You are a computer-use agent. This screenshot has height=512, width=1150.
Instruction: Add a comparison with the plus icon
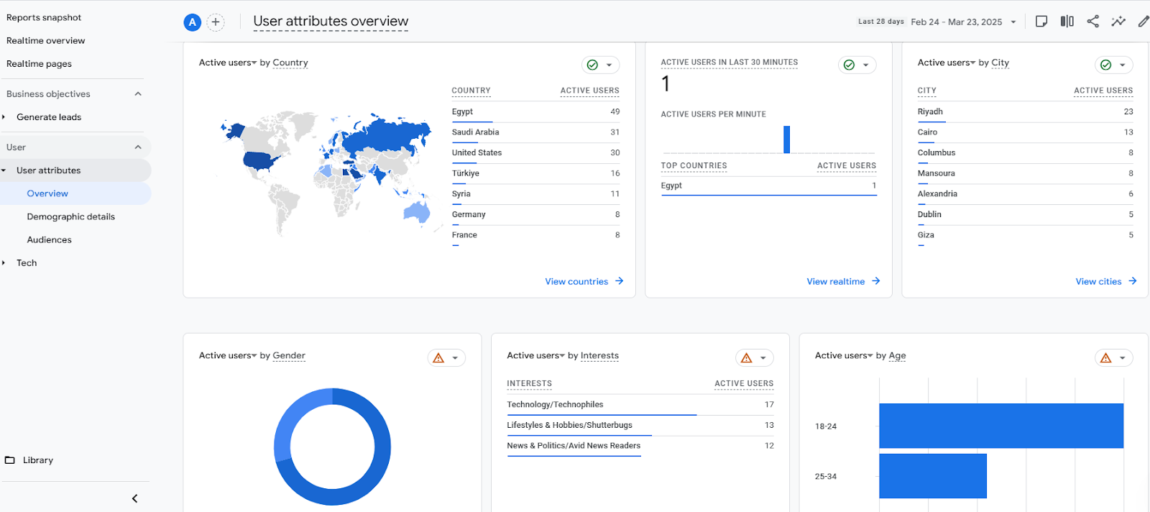tap(216, 22)
